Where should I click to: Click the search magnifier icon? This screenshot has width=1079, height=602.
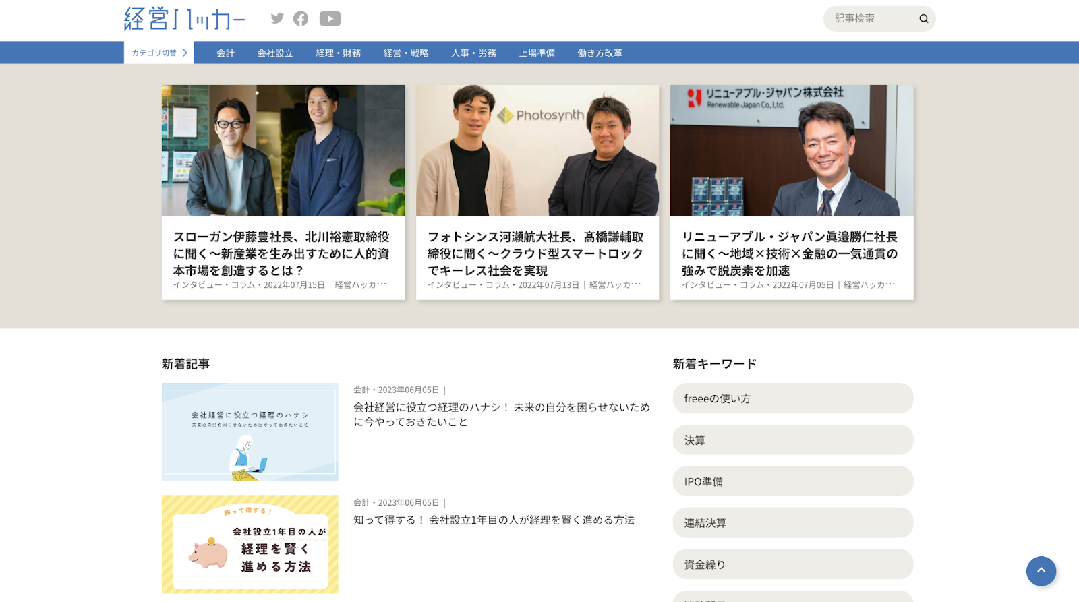(x=924, y=19)
